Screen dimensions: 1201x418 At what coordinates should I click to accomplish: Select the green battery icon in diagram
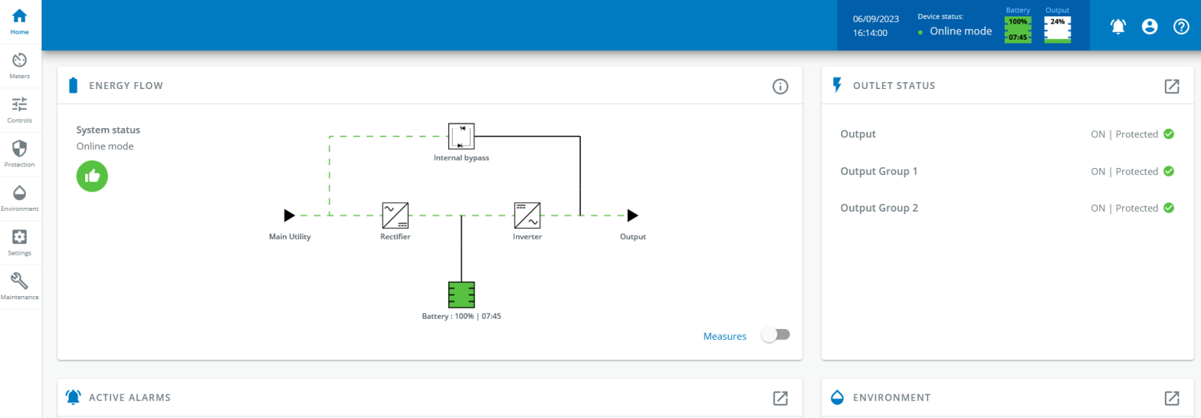(461, 295)
